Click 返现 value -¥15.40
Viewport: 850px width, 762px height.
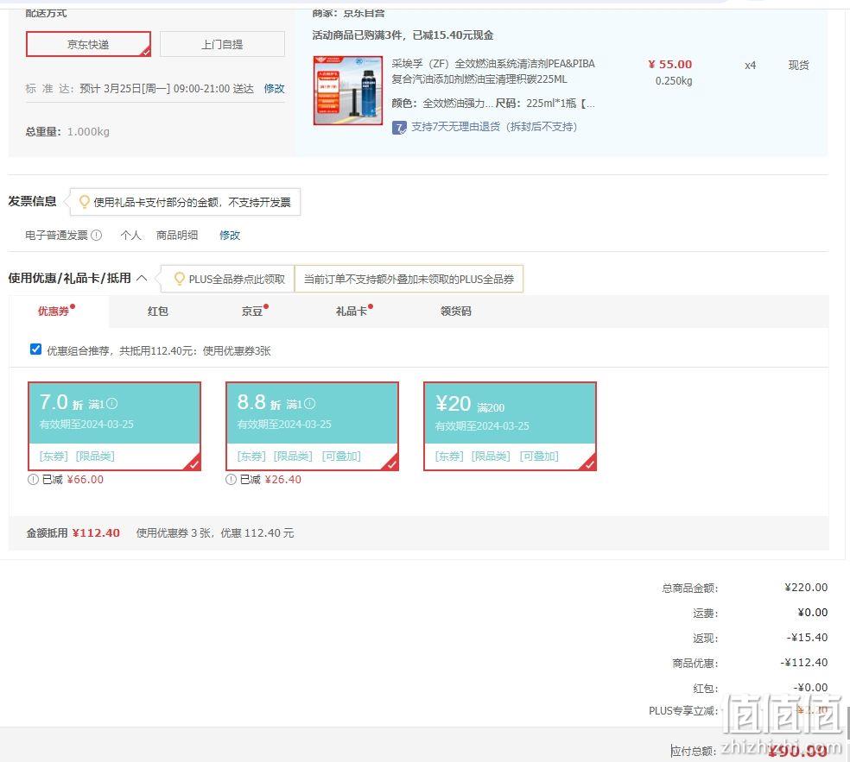point(807,638)
